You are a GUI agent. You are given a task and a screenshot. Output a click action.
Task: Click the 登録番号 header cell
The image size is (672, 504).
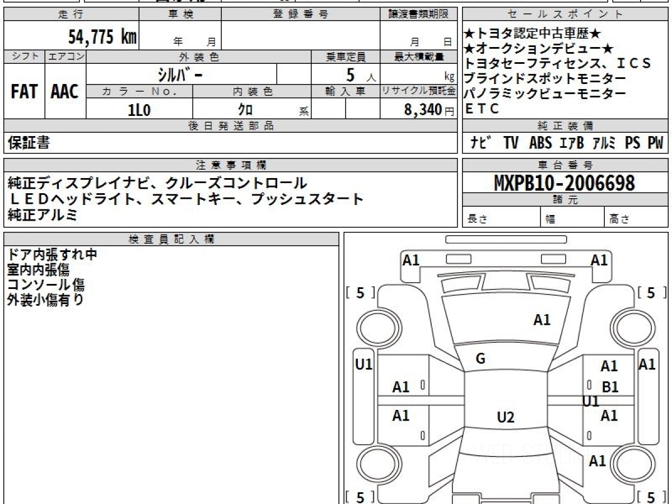click(x=301, y=15)
